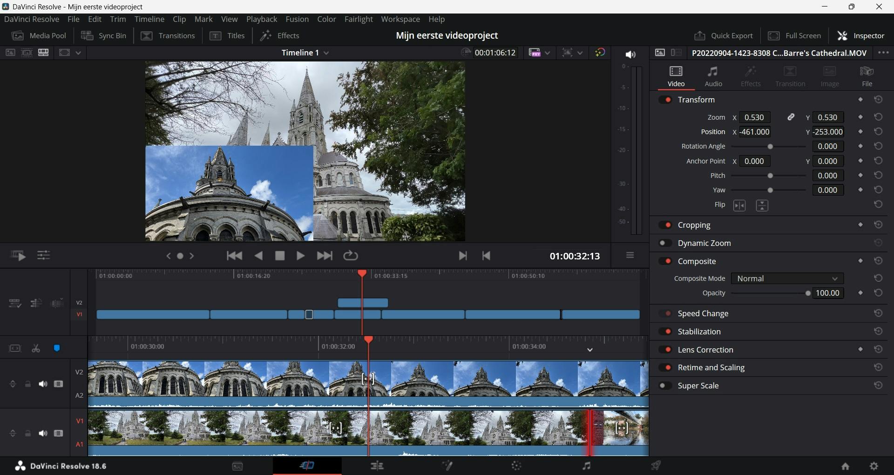Open the Fusion menu
This screenshot has height=475, width=894.
(x=297, y=19)
